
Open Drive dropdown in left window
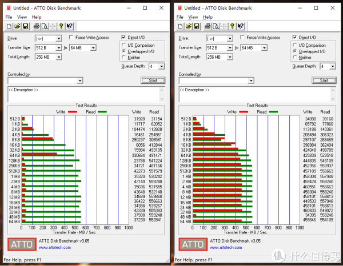click(x=59, y=39)
